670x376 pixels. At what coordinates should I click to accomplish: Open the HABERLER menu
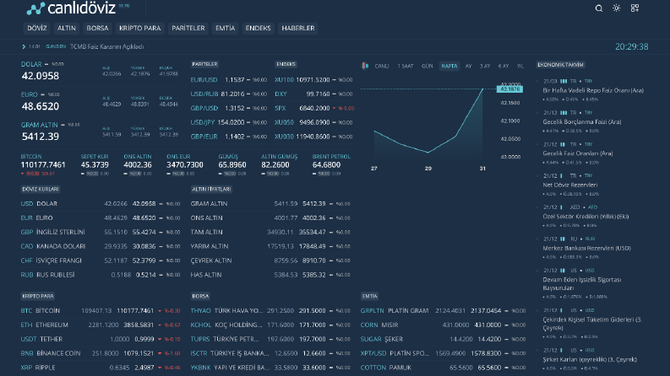(x=298, y=28)
